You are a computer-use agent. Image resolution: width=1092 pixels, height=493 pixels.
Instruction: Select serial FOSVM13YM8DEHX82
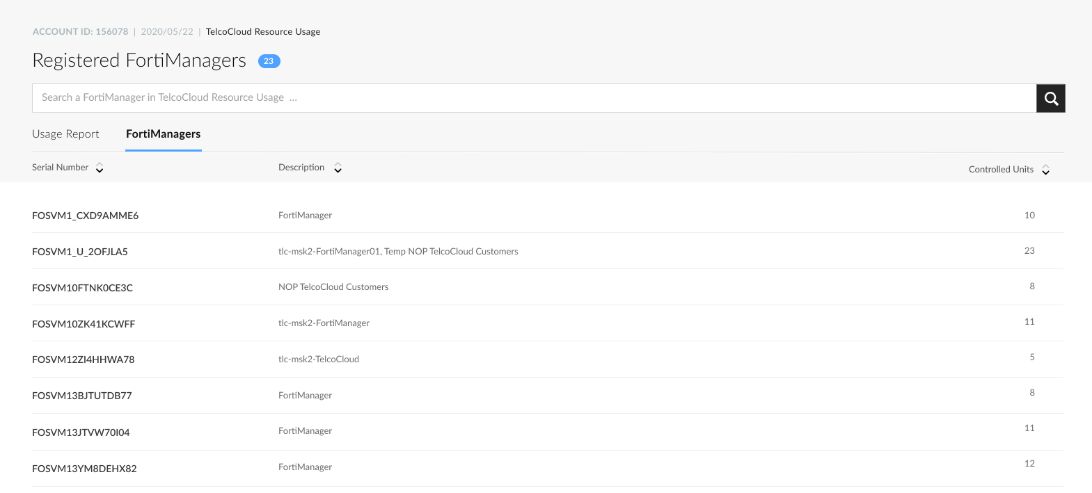84,469
